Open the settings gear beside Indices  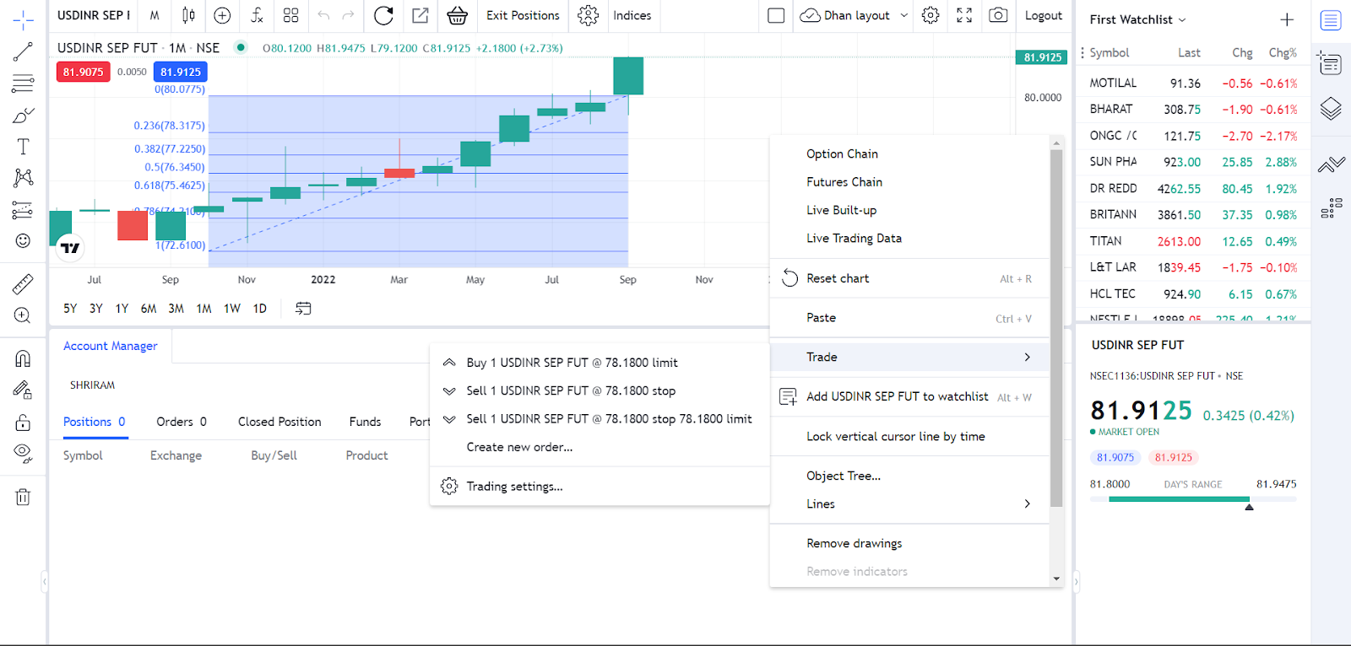[x=589, y=15]
